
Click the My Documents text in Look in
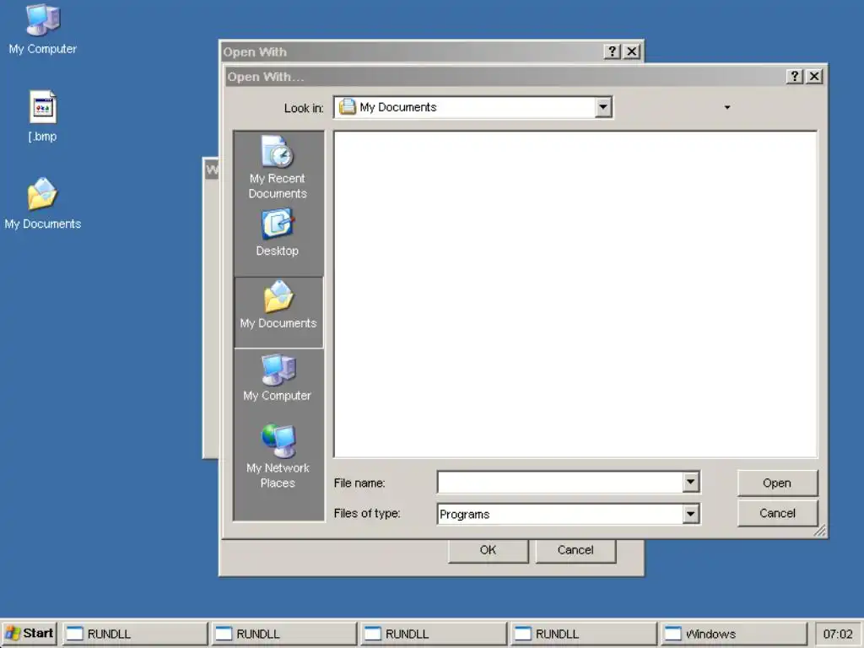click(398, 107)
